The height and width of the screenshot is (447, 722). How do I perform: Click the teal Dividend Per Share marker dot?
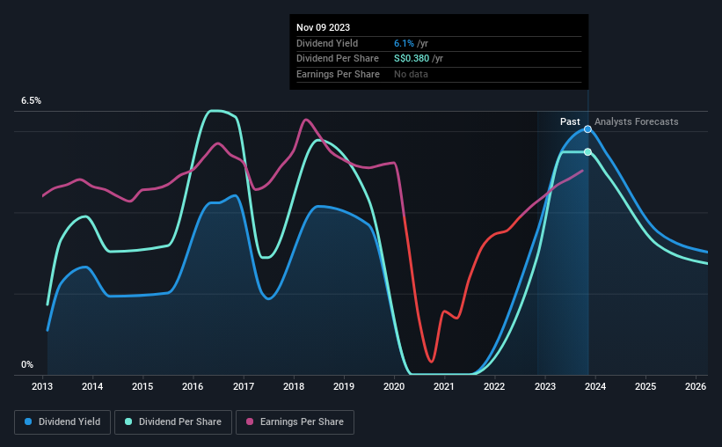587,151
